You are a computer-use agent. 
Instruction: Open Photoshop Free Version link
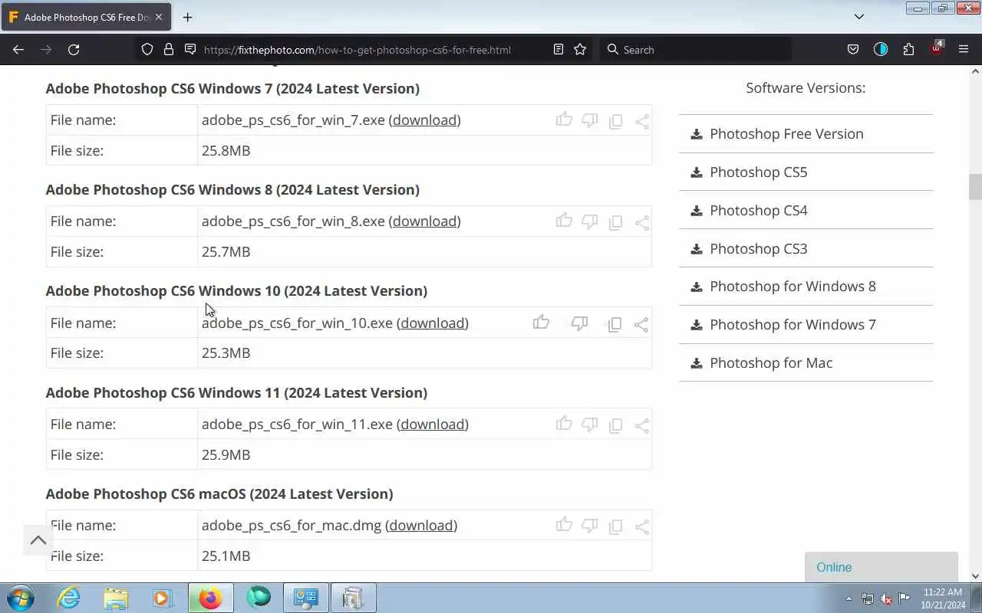tap(786, 133)
